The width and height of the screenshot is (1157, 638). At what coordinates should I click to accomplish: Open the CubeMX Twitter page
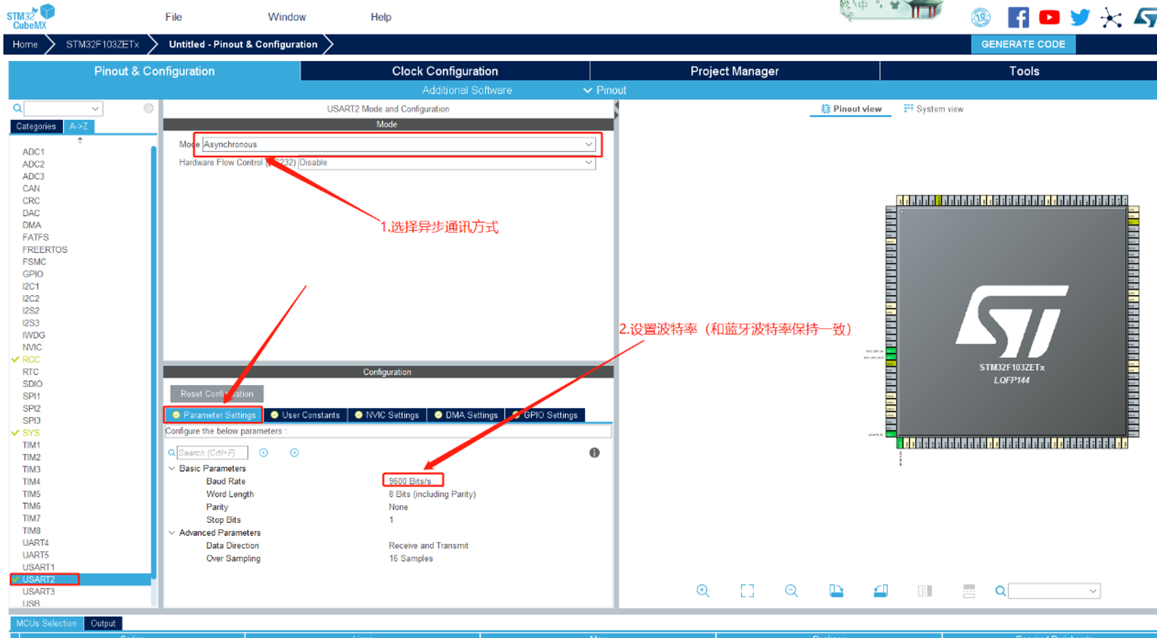[1079, 17]
